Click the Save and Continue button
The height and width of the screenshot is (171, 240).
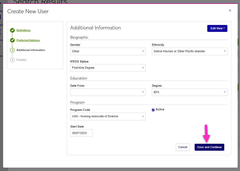tap(209, 147)
